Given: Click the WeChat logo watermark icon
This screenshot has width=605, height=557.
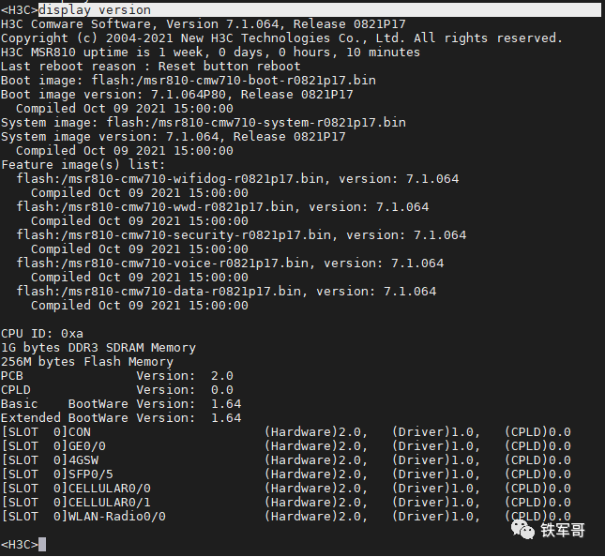Looking at the screenshot, I should point(520,531).
